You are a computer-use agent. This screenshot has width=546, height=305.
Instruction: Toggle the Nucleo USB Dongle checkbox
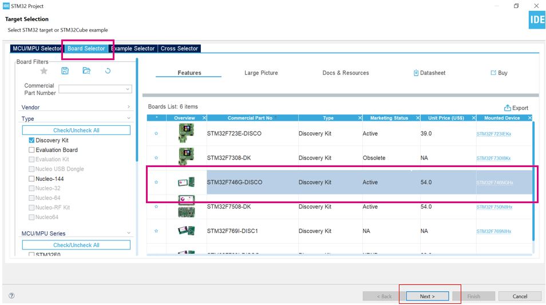pyautogui.click(x=31, y=169)
